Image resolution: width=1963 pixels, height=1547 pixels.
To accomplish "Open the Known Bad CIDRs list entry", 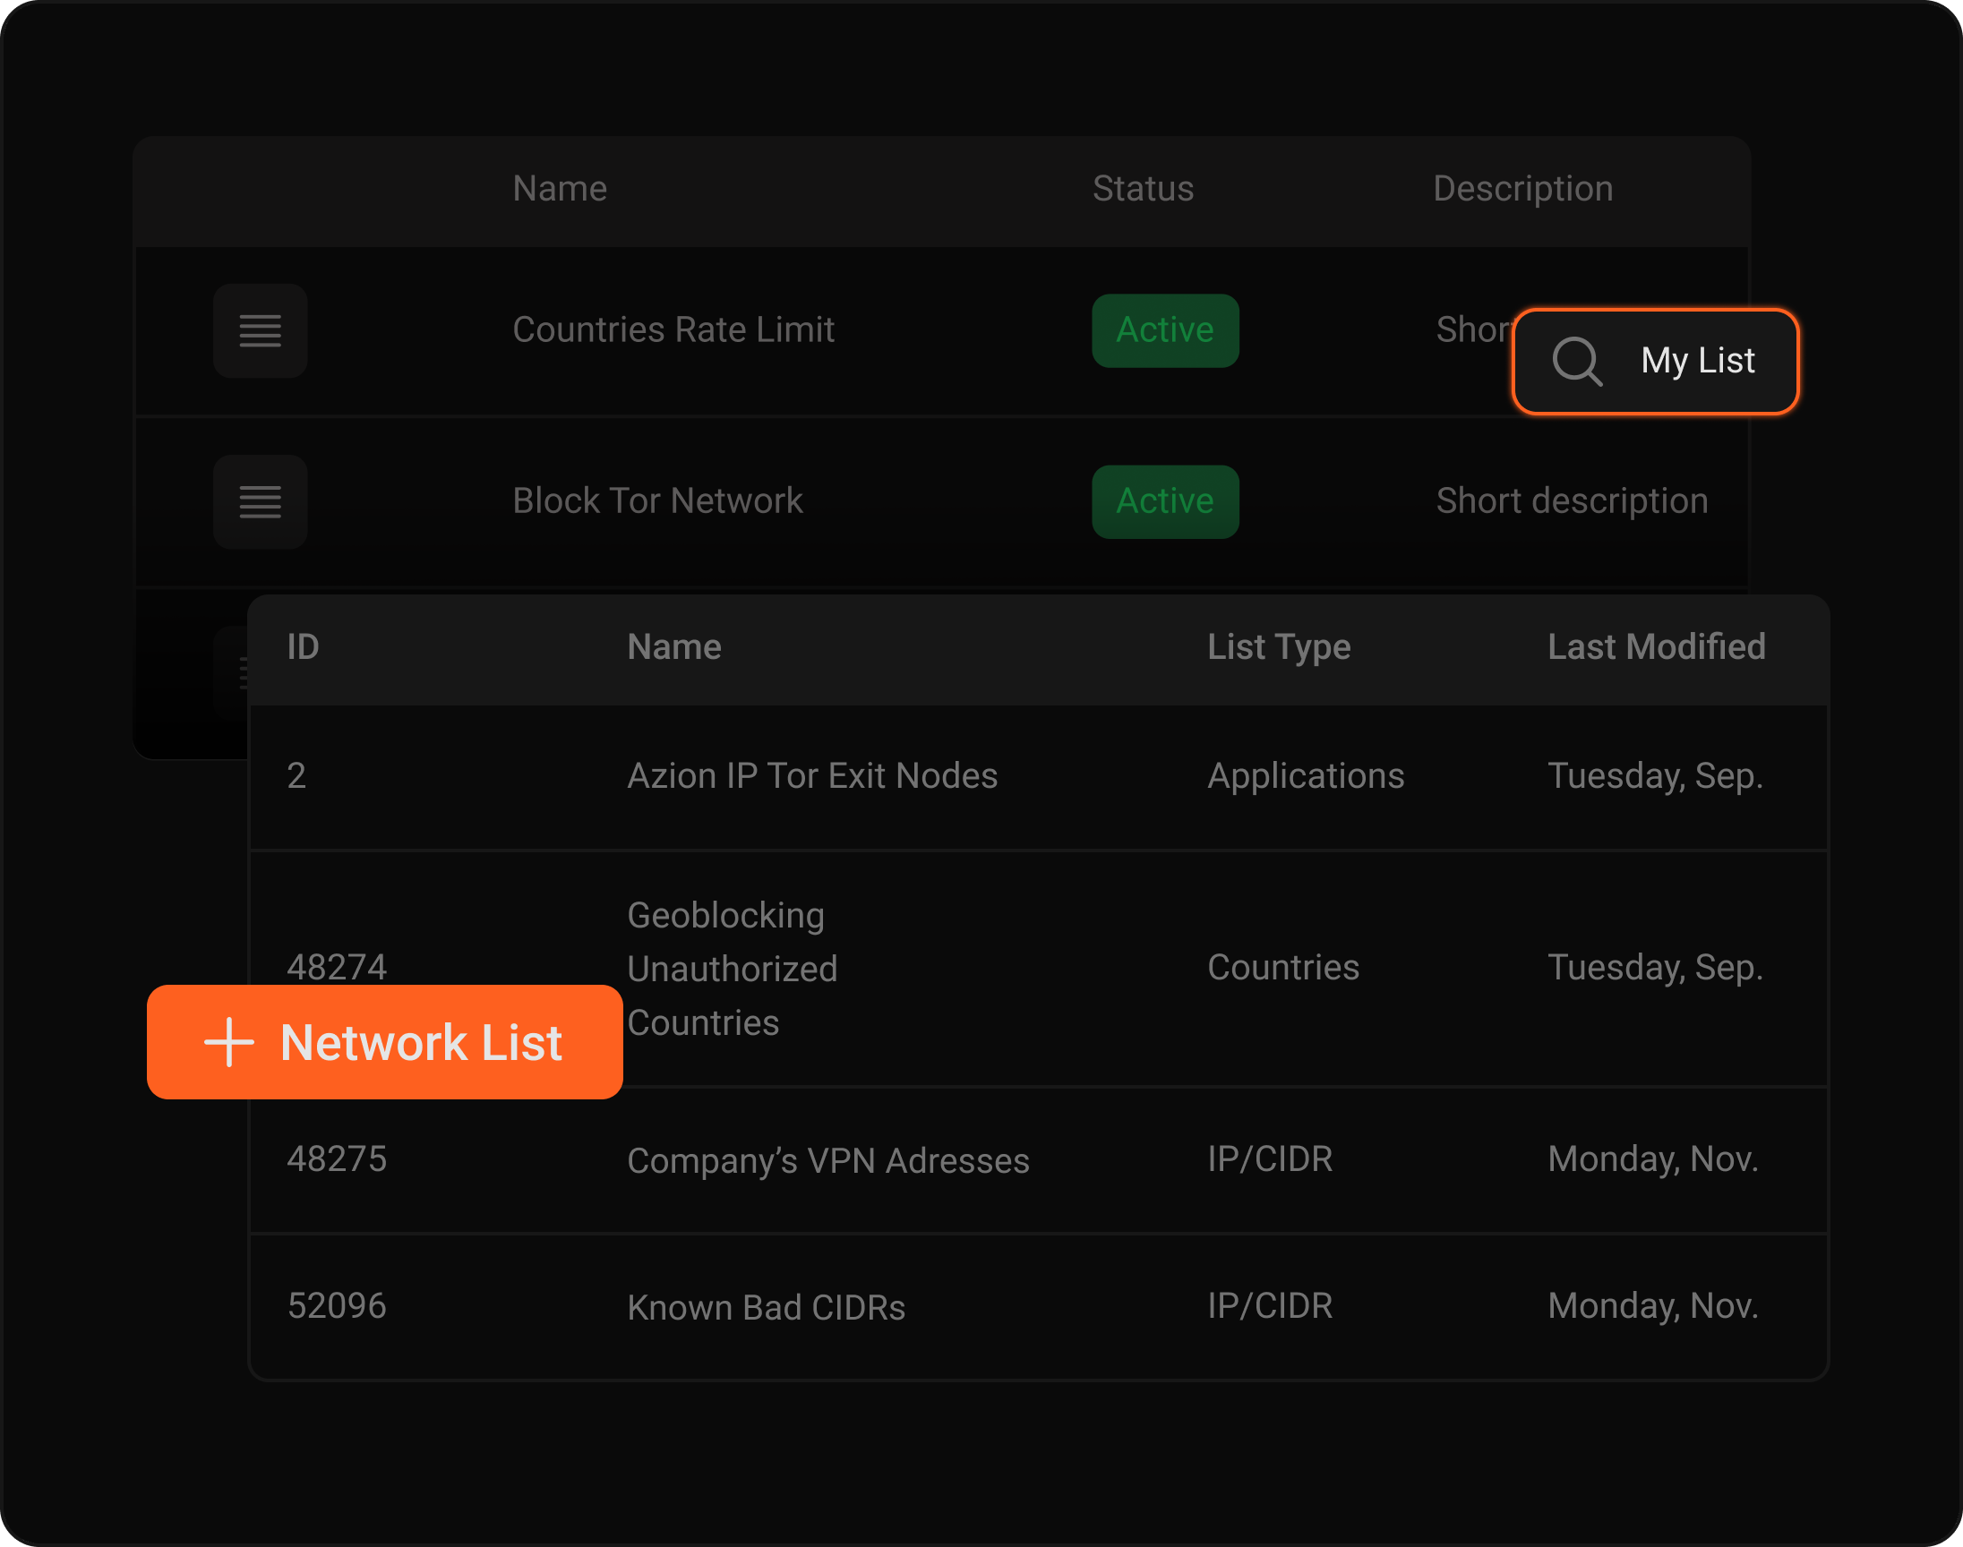I will click(x=766, y=1306).
